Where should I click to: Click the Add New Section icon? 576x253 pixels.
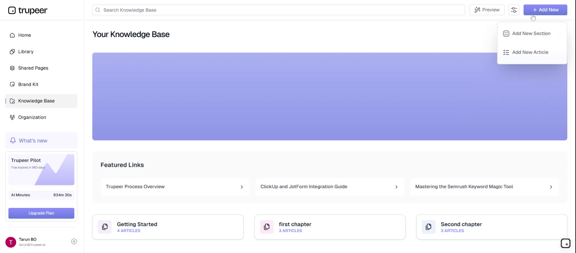(x=506, y=33)
